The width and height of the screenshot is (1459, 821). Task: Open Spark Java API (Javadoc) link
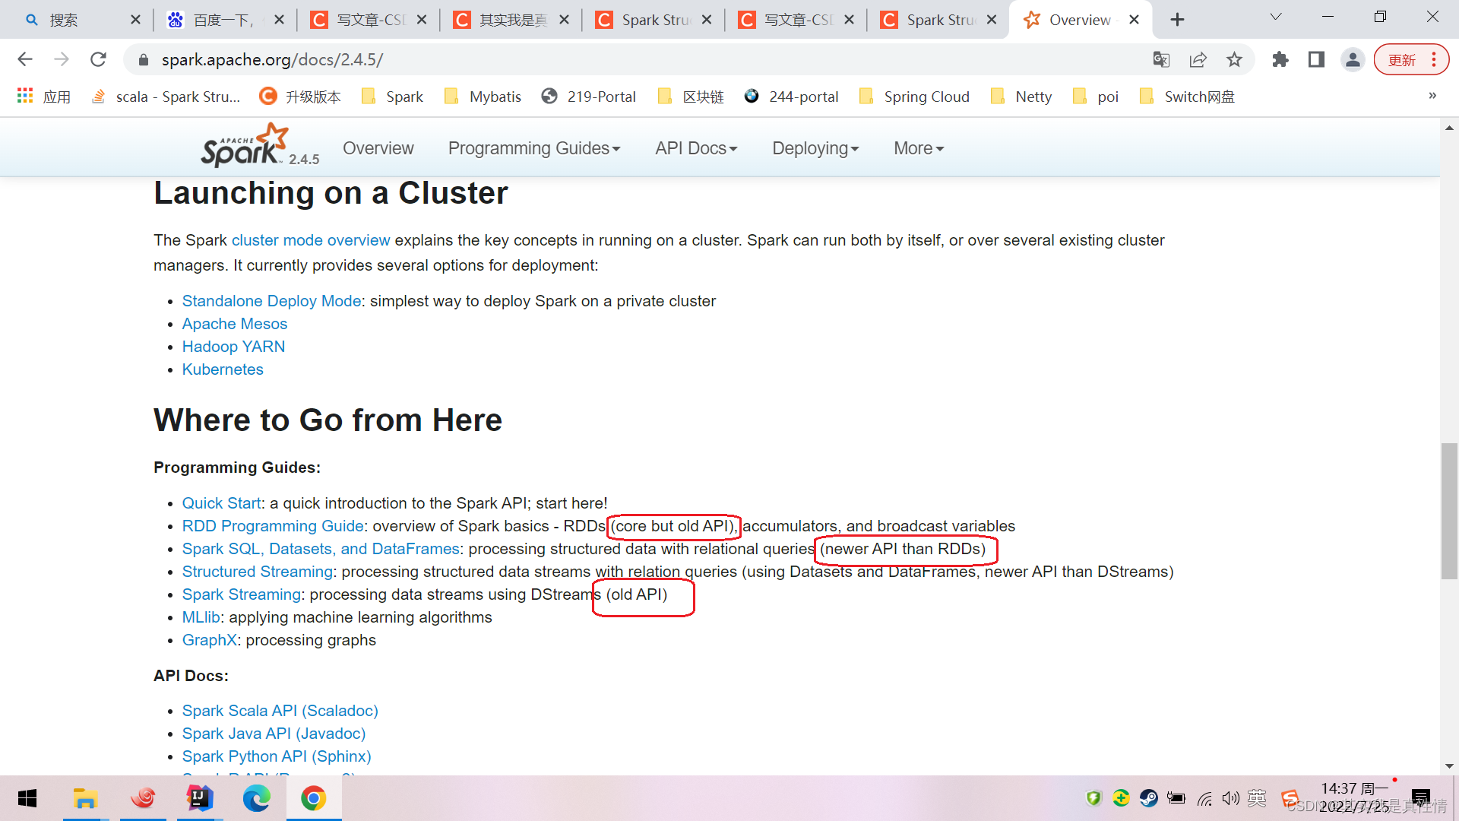[x=274, y=734]
